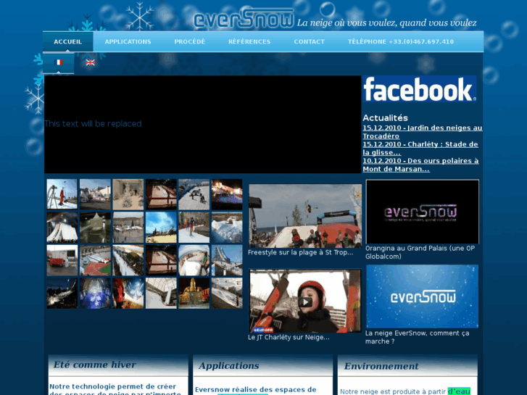Open photo of lit ramp in night sky
This screenshot has height=395, width=527.
click(62, 293)
